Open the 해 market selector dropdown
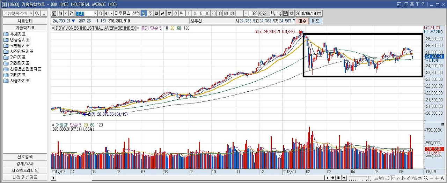The image size is (447, 183). point(65,13)
